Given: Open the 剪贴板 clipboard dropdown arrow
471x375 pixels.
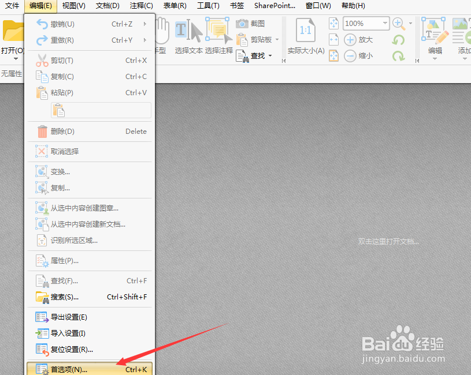Looking at the screenshot, I should (x=277, y=39).
